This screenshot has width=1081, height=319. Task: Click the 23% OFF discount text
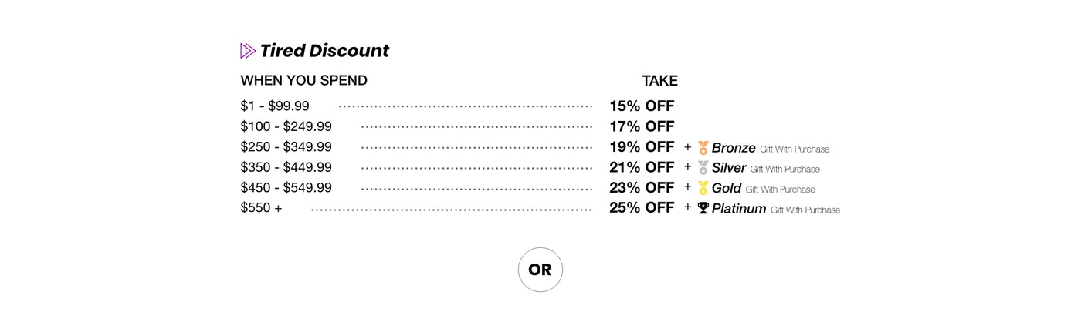coord(642,187)
